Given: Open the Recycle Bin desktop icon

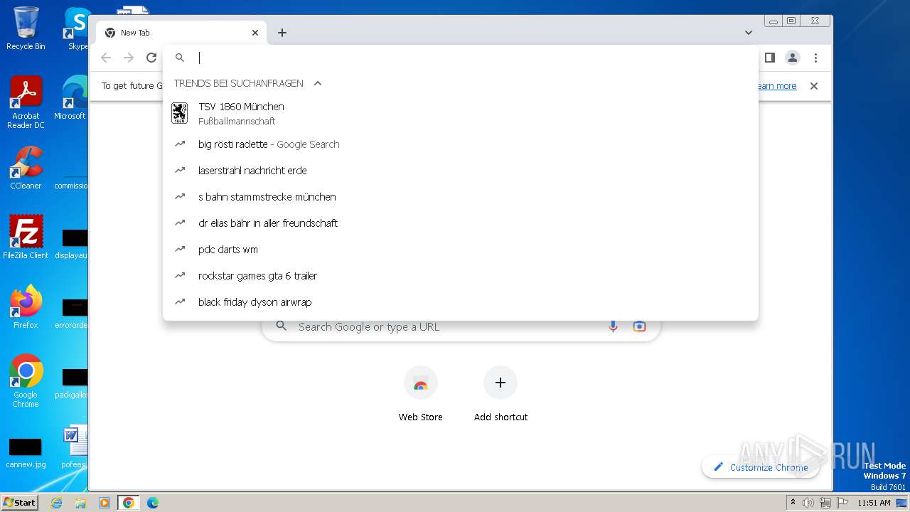Looking at the screenshot, I should pyautogui.click(x=26, y=28).
